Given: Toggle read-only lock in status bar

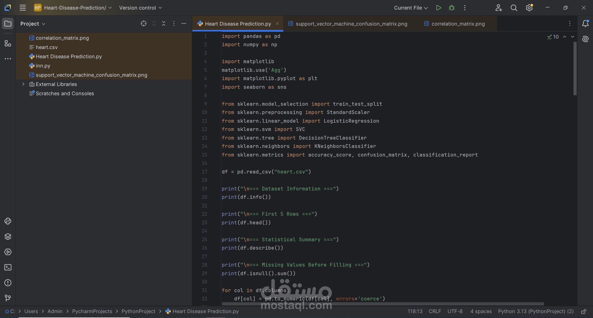Looking at the screenshot, I should [583, 312].
